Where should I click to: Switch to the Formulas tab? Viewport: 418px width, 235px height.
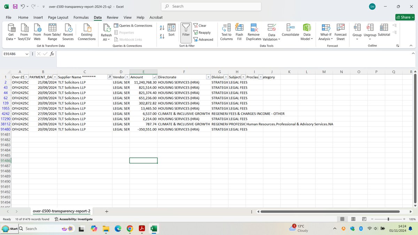pyautogui.click(x=81, y=17)
